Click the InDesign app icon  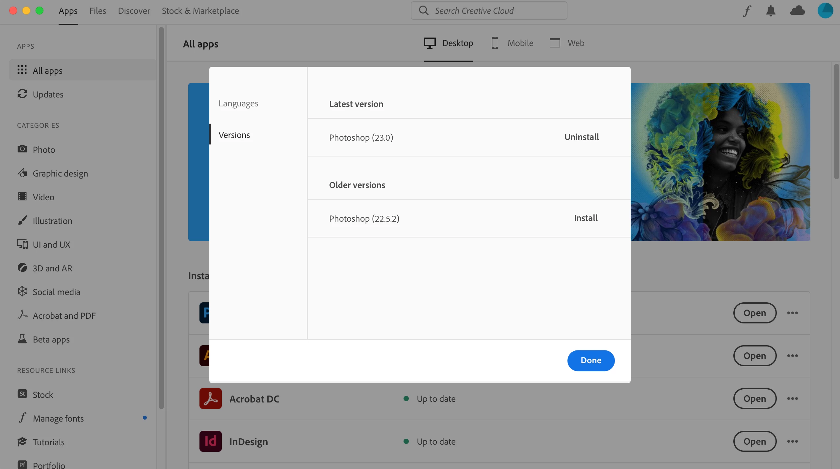pos(210,441)
